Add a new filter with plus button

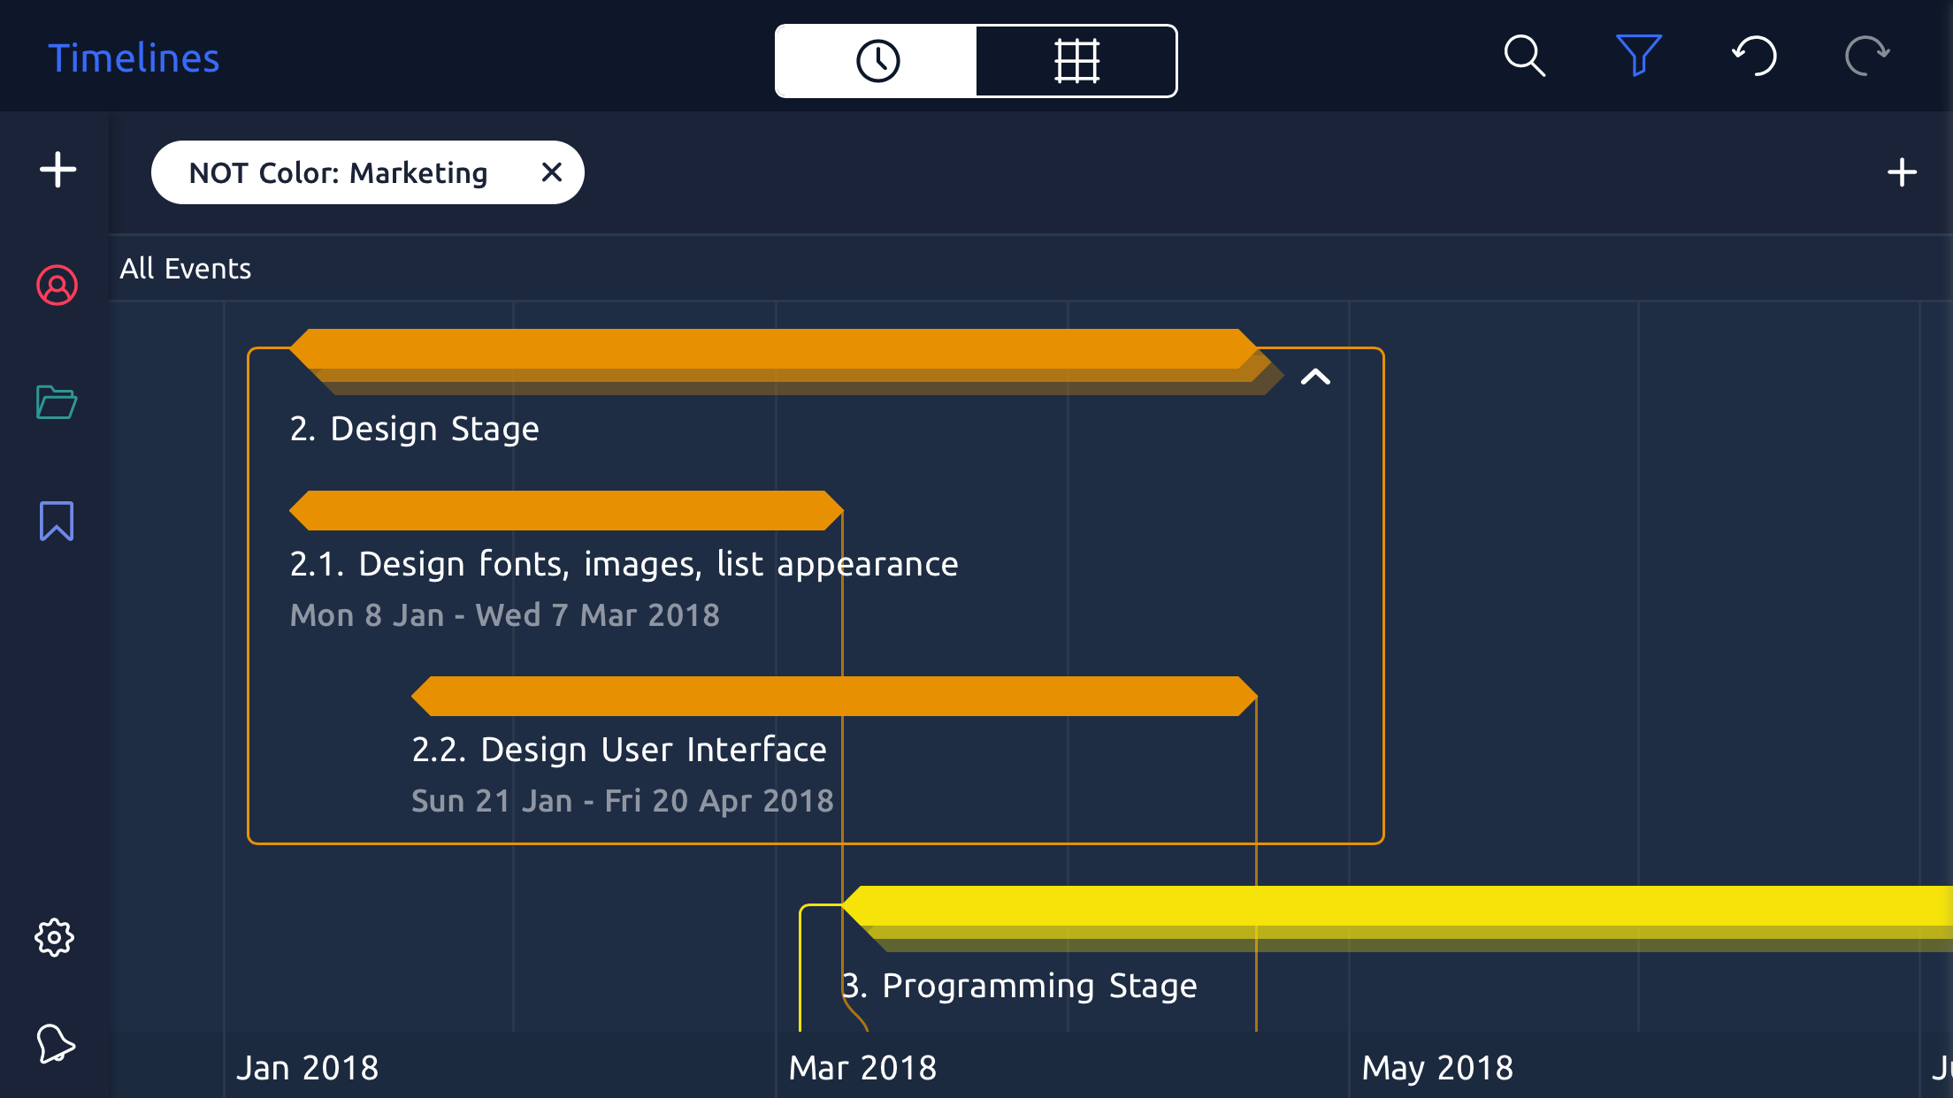point(1902,172)
